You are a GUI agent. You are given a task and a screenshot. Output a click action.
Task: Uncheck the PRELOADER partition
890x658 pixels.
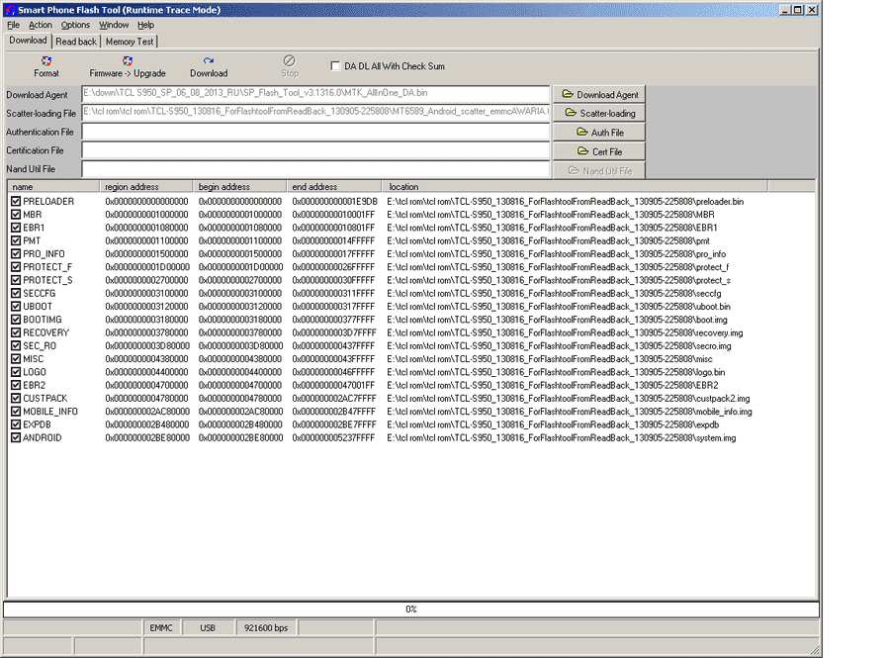point(16,202)
